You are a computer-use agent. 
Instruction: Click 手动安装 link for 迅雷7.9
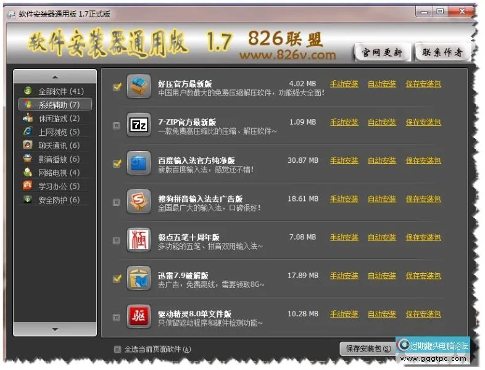344,276
